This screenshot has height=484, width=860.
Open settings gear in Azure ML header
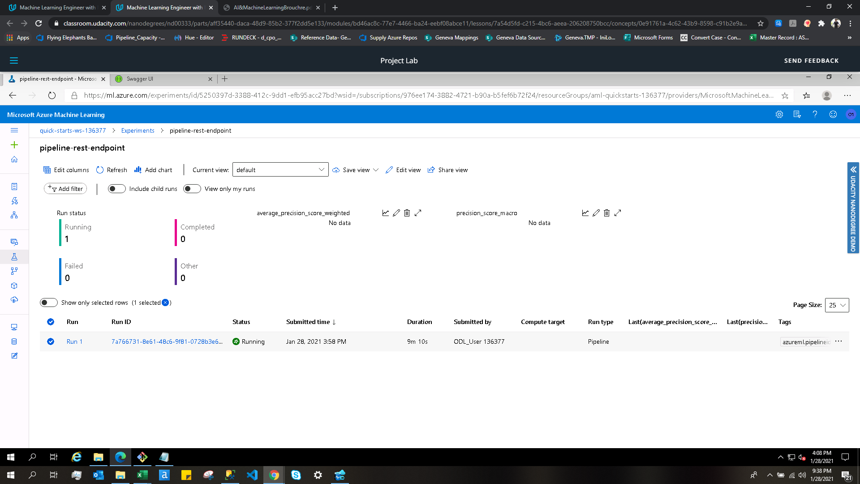[779, 115]
